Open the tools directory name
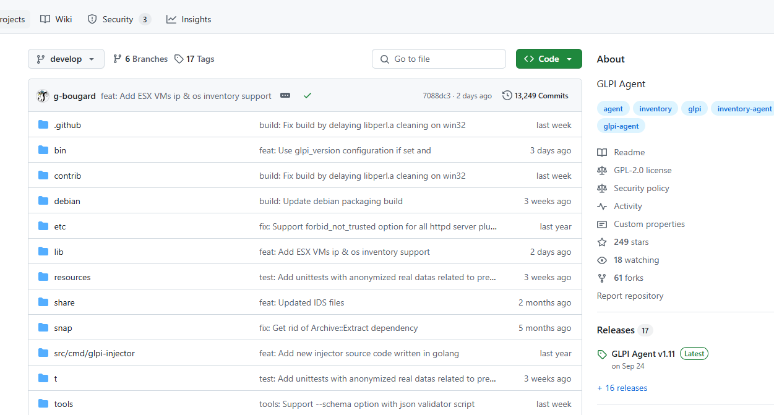This screenshot has width=774, height=415. pos(63,404)
